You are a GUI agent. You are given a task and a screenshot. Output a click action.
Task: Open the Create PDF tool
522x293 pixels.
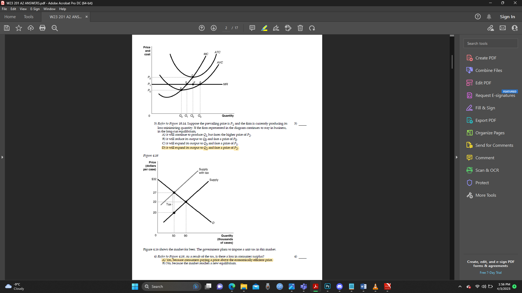point(486,58)
